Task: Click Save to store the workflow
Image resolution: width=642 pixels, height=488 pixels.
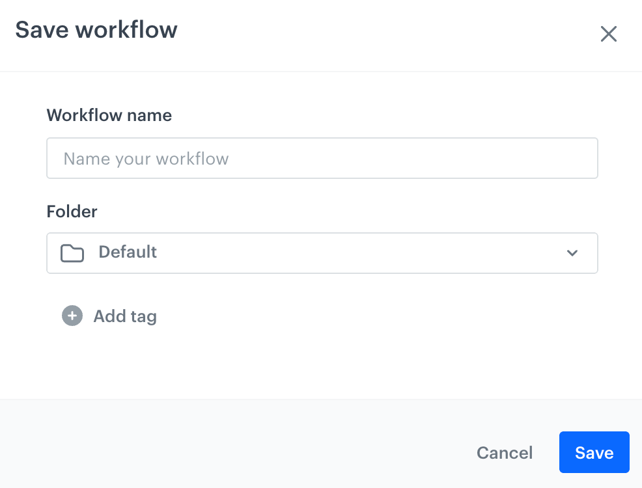Action: pyautogui.click(x=594, y=452)
